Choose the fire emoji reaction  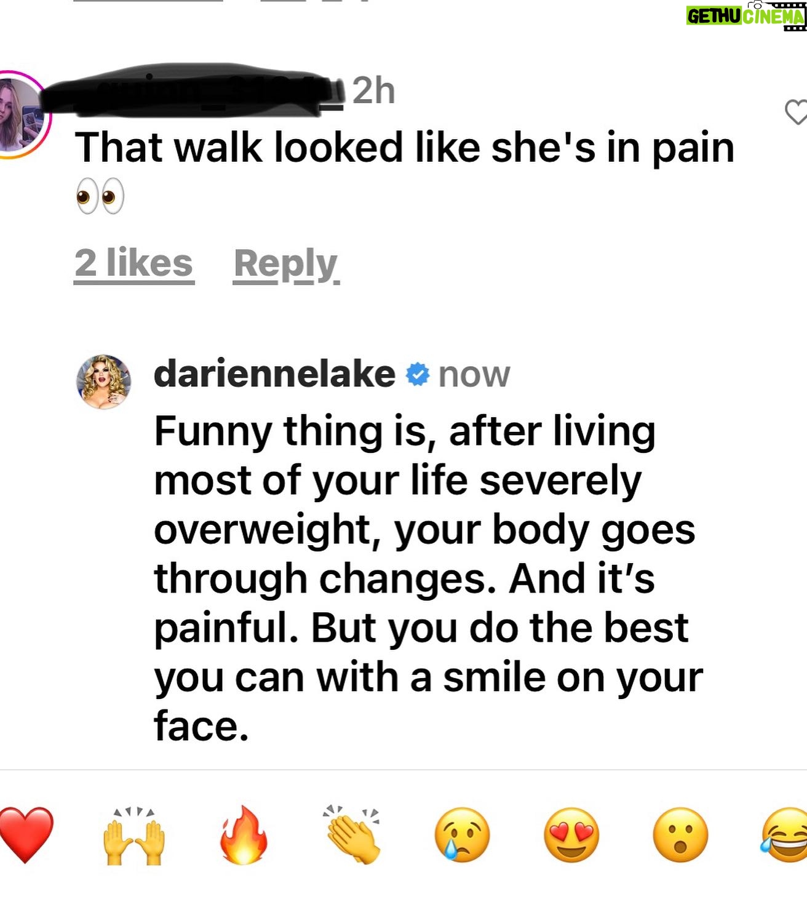pos(244,835)
